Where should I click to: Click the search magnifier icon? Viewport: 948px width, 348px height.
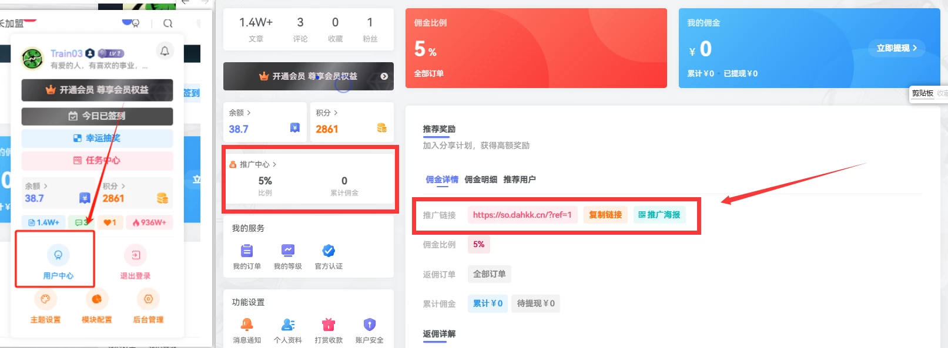168,23
